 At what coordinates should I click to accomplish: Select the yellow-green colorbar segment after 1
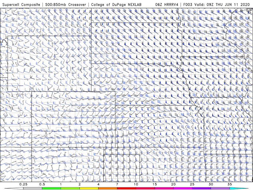coord(70,188)
